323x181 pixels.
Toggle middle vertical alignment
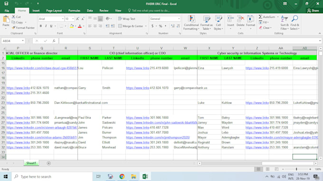click(x=95, y=18)
